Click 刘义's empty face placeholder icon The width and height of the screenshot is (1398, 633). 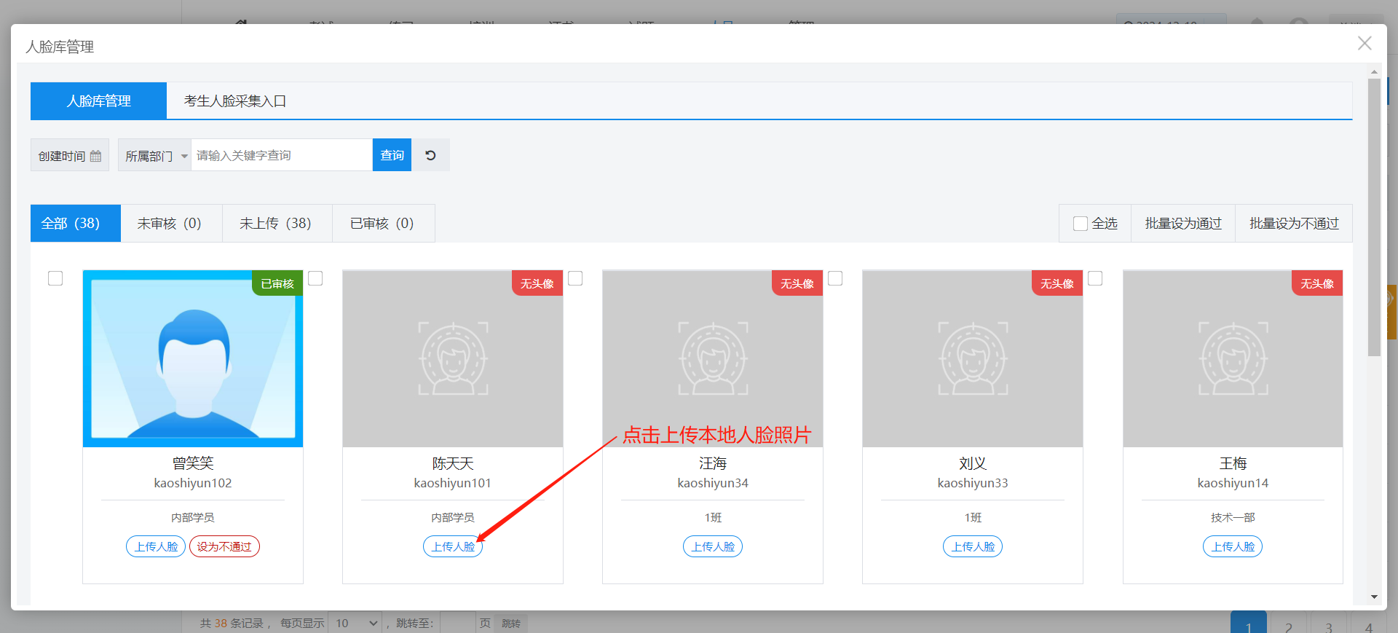pos(973,358)
